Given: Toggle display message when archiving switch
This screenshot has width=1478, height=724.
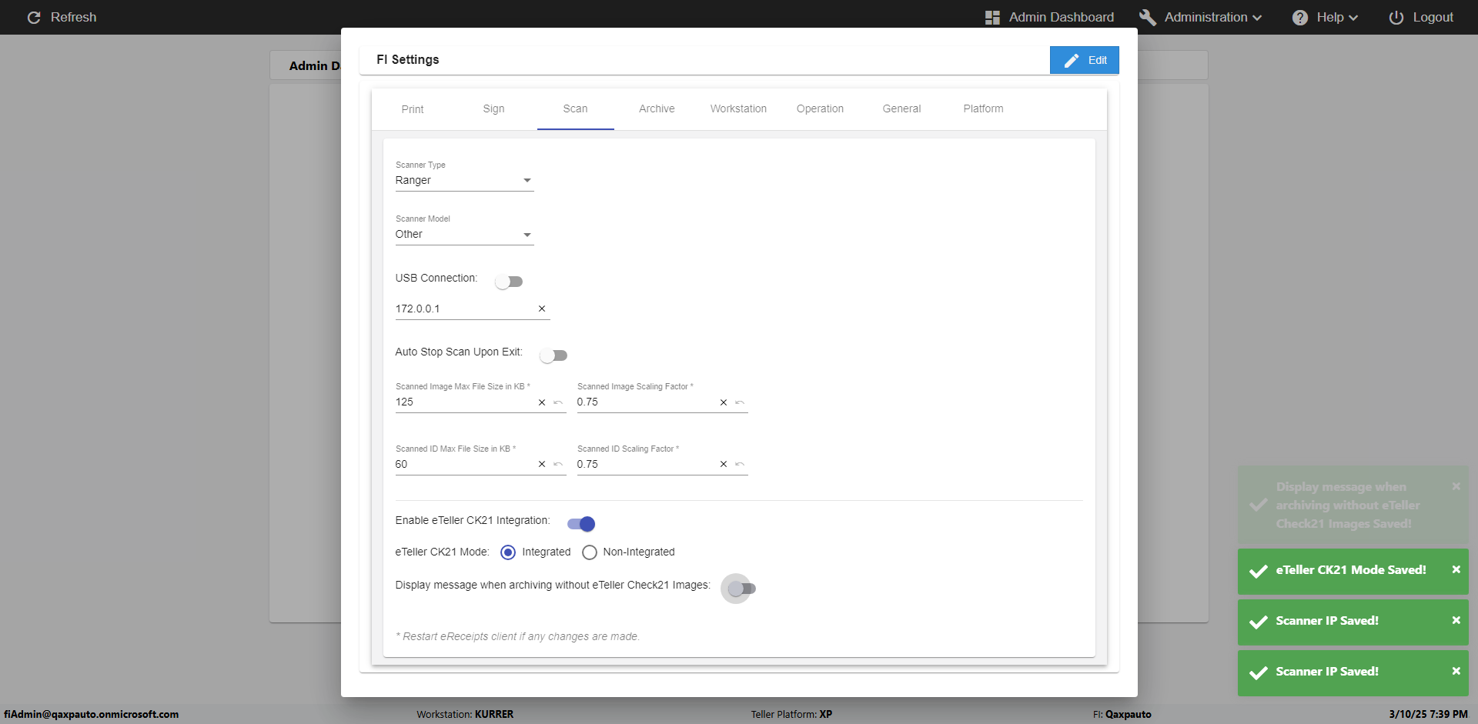Looking at the screenshot, I should pos(742,589).
